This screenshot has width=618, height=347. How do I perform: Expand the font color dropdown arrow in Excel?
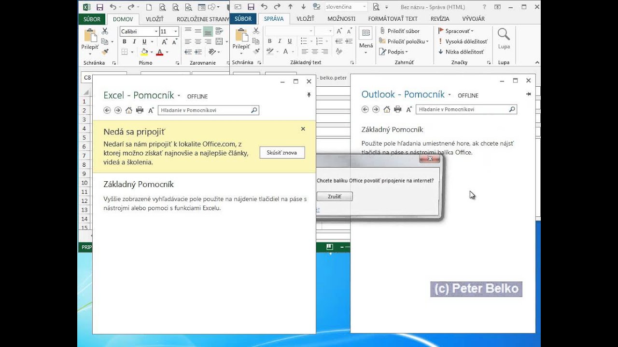pos(167,52)
